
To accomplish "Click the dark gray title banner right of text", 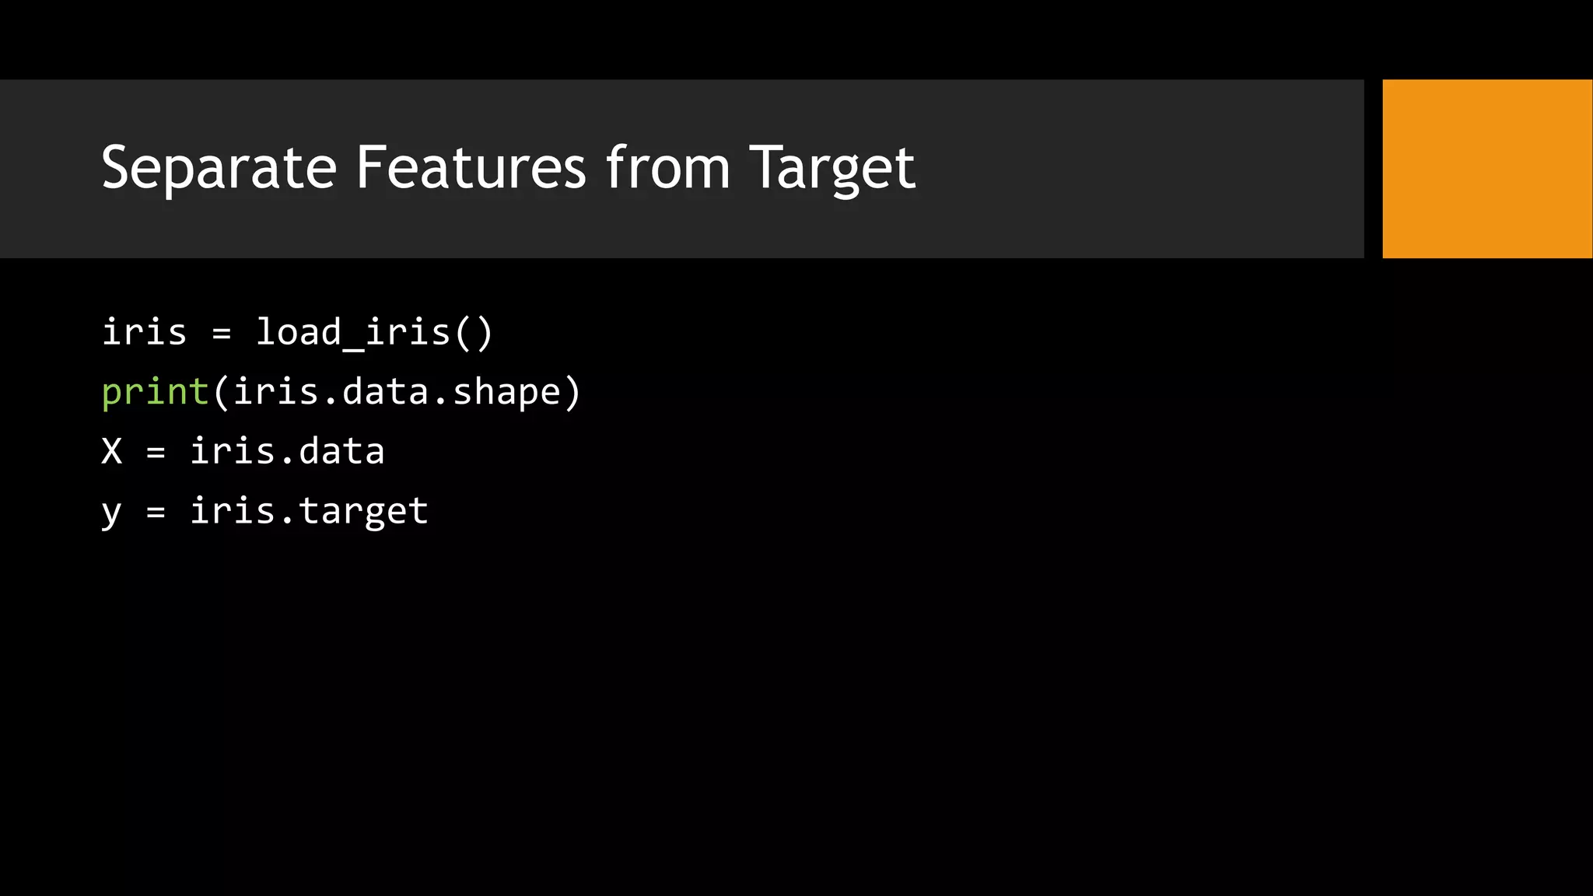I will pos(1140,169).
